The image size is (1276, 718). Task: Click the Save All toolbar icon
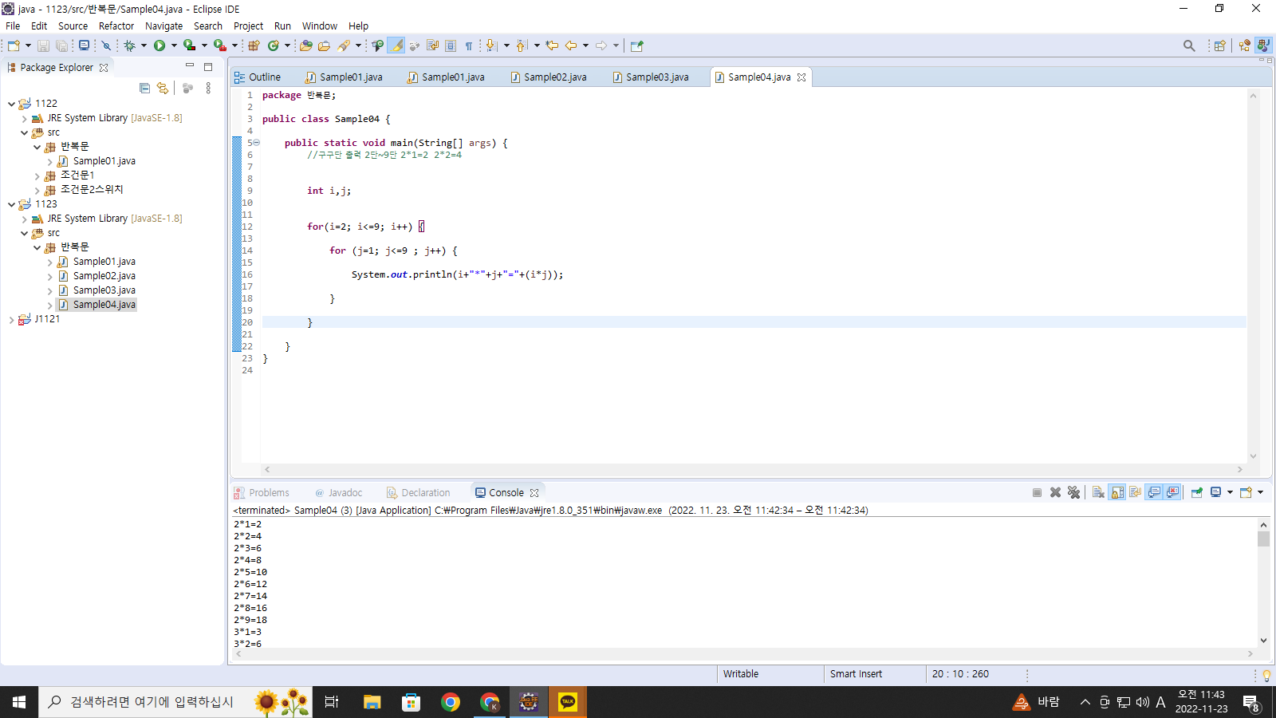61,45
